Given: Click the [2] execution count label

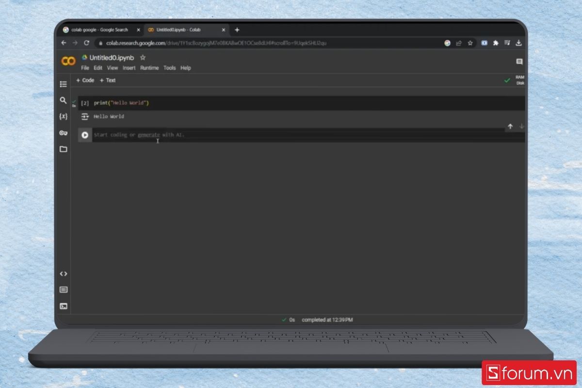Looking at the screenshot, I should tap(85, 103).
